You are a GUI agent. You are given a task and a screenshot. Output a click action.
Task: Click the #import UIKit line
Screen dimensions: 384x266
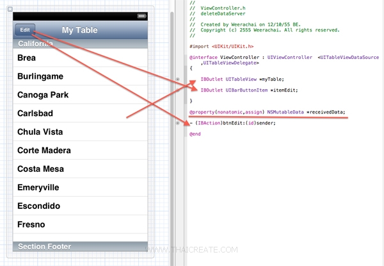(221, 46)
